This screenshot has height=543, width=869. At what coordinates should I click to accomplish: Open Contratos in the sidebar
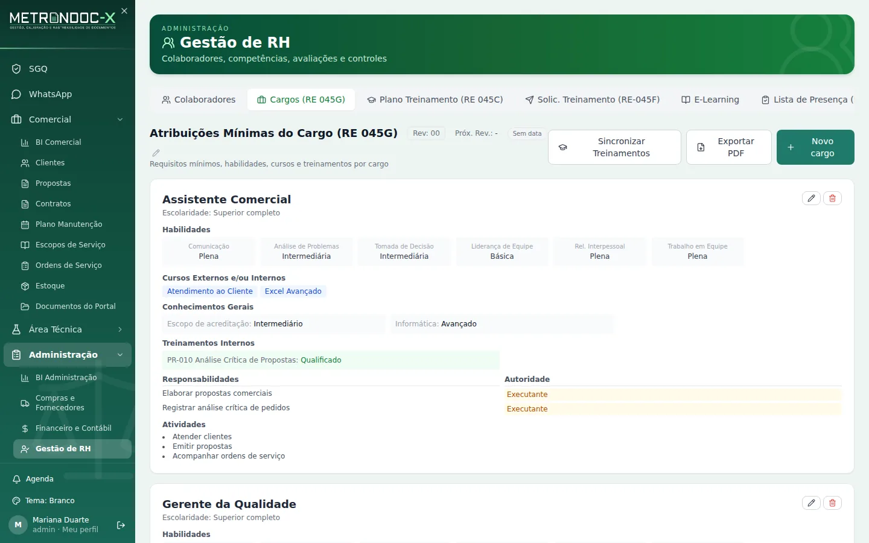click(72, 204)
